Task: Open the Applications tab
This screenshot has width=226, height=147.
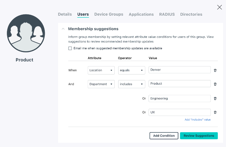Action: click(x=141, y=14)
